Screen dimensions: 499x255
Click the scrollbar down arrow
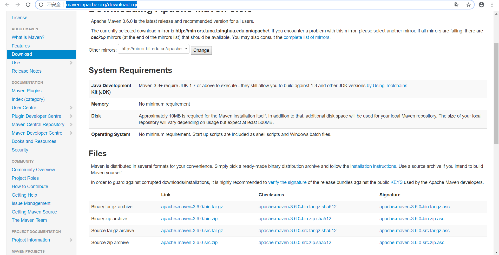(x=496, y=252)
